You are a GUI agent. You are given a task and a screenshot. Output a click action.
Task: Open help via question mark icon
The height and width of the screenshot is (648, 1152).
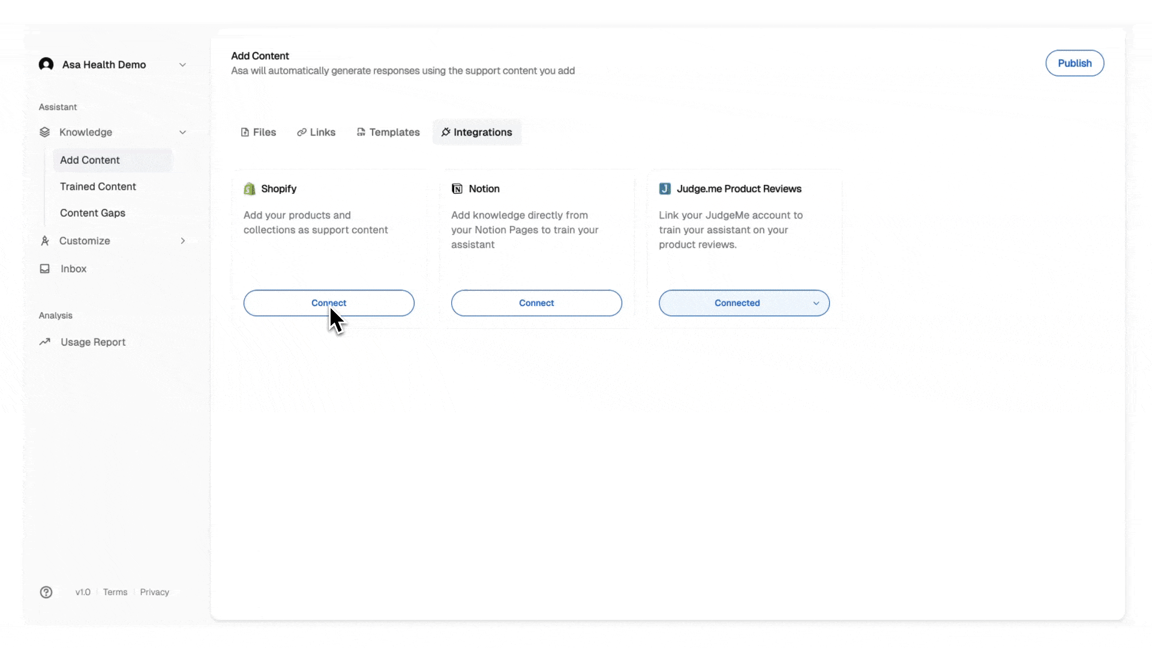click(x=46, y=592)
